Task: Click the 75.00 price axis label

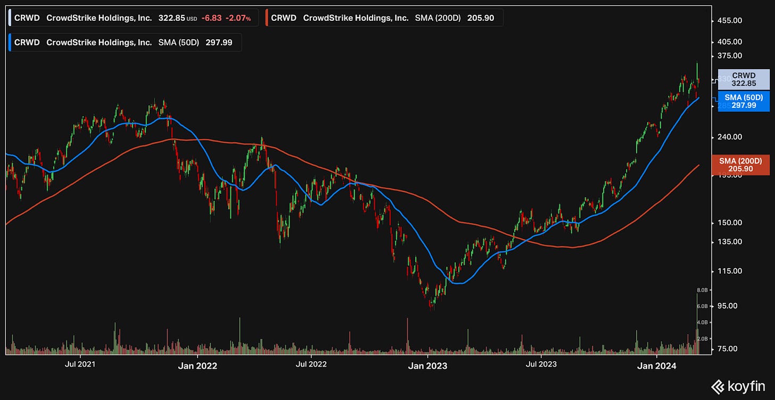Action: [729, 349]
